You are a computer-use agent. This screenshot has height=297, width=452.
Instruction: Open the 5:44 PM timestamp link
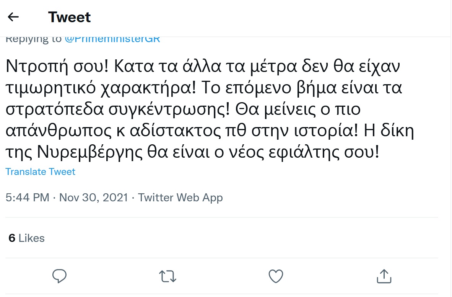coord(27,197)
